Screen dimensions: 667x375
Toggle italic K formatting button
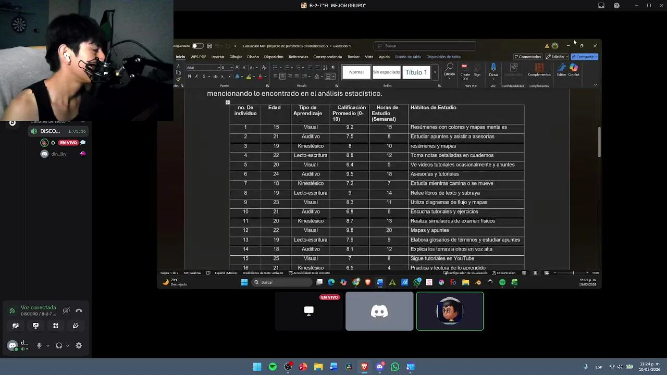pos(196,77)
